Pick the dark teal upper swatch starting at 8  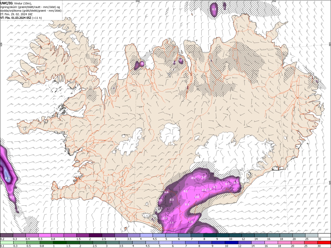209,235
